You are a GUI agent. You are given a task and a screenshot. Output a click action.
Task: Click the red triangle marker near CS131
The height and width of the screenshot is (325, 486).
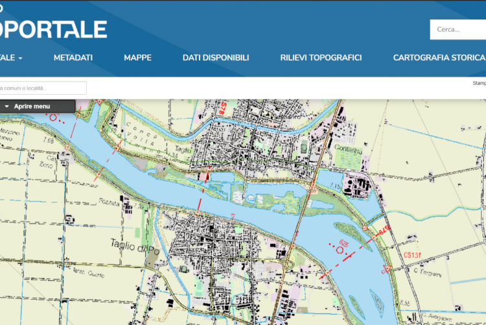pyautogui.click(x=389, y=269)
